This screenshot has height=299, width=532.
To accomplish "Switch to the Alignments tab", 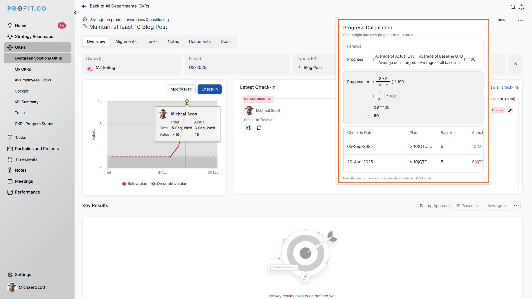I will tap(126, 42).
